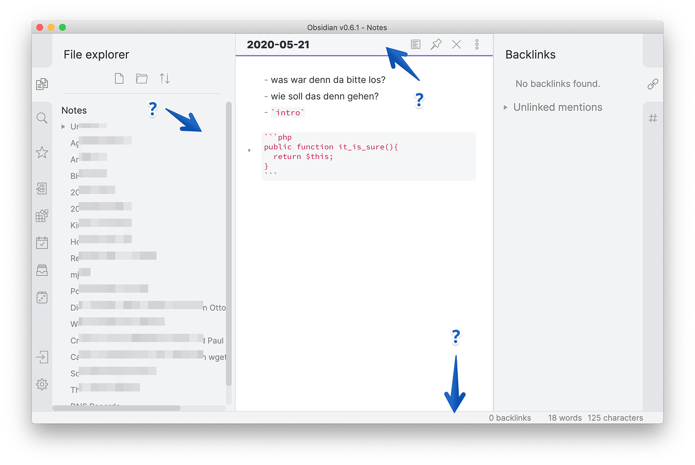Open the tag pane hash icon
695x465 pixels.
tap(653, 118)
